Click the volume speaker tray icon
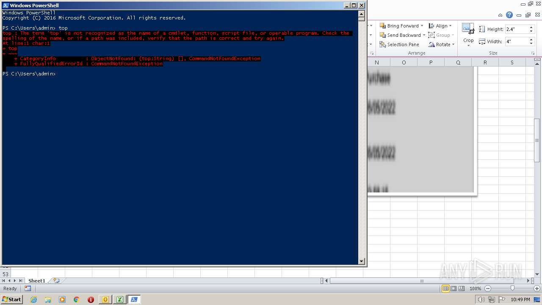The width and height of the screenshot is (542, 305). tap(481, 299)
